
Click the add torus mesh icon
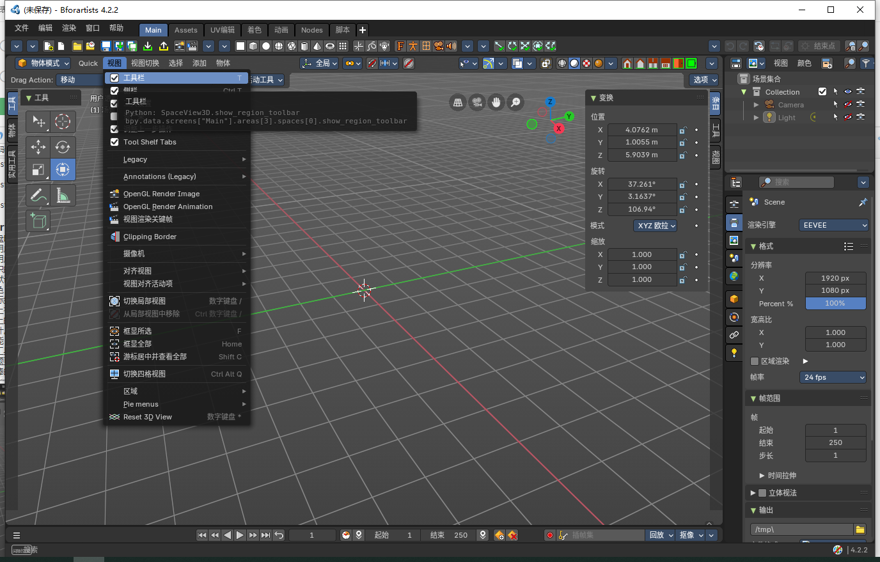point(330,46)
